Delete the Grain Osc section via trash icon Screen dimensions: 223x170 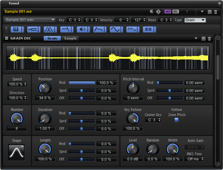209,38
